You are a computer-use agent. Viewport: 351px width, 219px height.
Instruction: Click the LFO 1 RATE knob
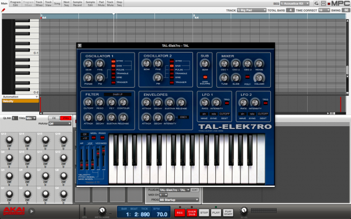[x=205, y=103]
